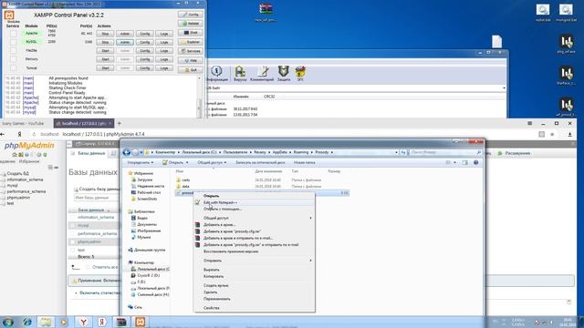
Task: Click WinRAR Protect shield icon
Action: pyautogui.click(x=284, y=73)
